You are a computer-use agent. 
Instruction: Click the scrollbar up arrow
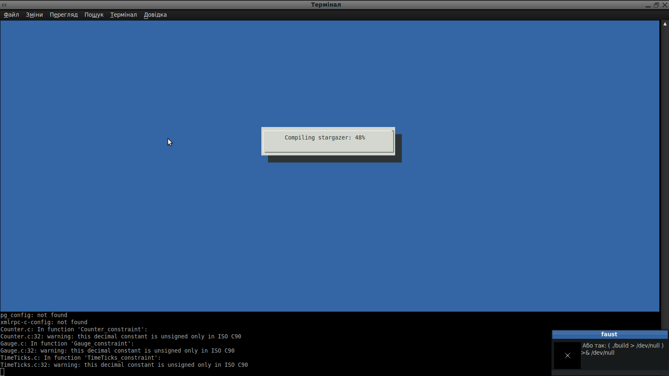pyautogui.click(x=665, y=24)
